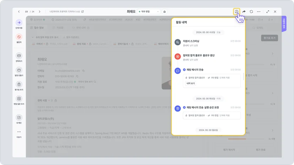Select the 접수 정보 tab
This screenshot has width=294, height=165.
point(37,28)
